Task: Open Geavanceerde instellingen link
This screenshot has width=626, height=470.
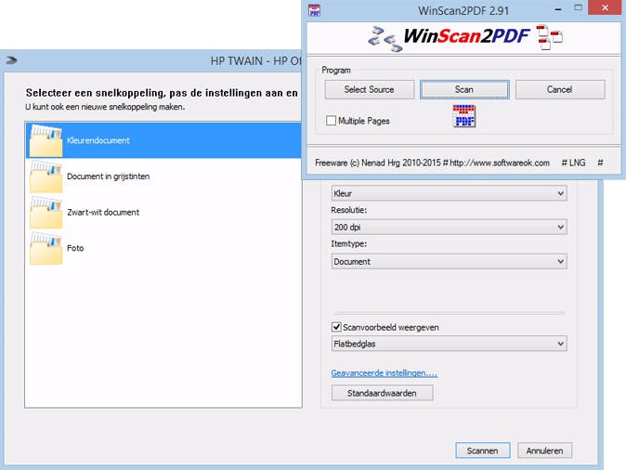Action: (x=385, y=373)
